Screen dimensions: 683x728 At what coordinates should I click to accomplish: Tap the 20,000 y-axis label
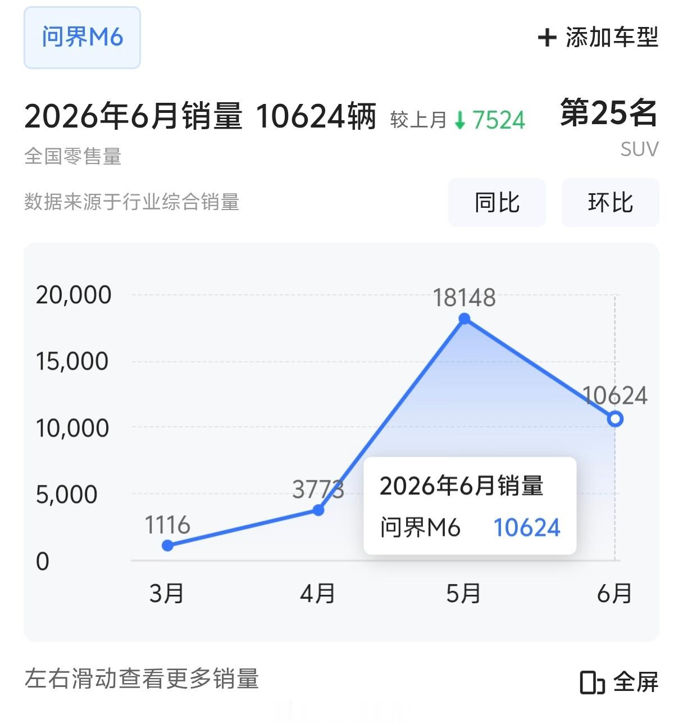click(x=74, y=295)
